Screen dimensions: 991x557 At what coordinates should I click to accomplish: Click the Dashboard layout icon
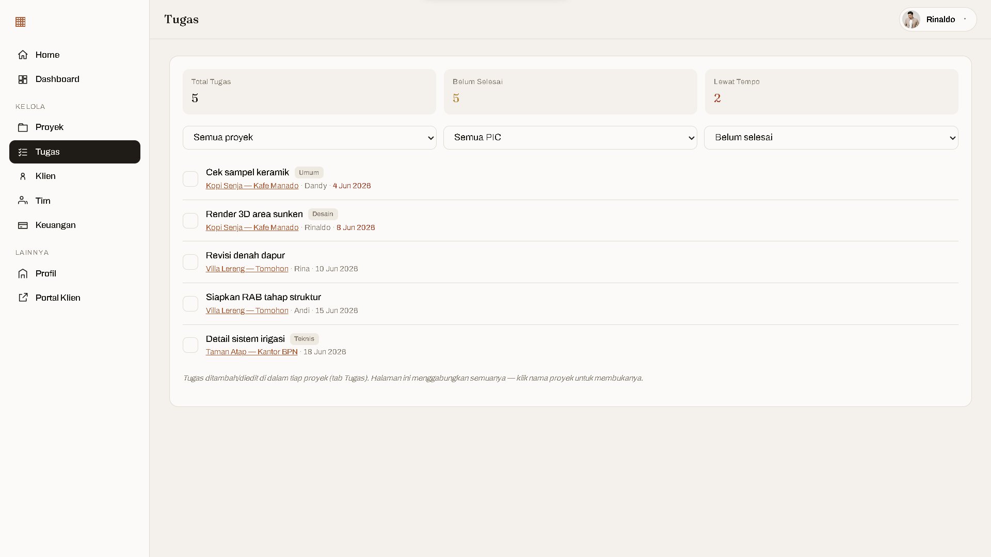click(x=23, y=79)
